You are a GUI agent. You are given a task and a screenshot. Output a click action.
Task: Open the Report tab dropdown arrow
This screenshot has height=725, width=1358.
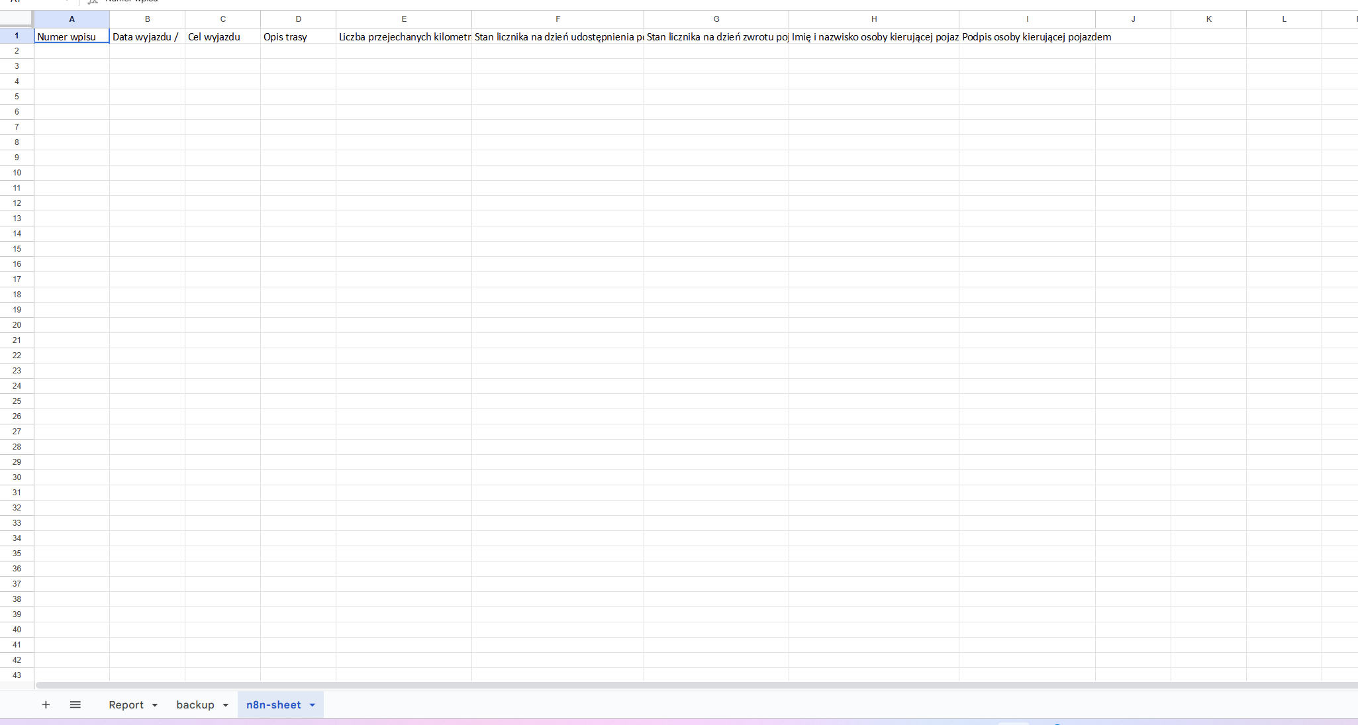coord(155,705)
